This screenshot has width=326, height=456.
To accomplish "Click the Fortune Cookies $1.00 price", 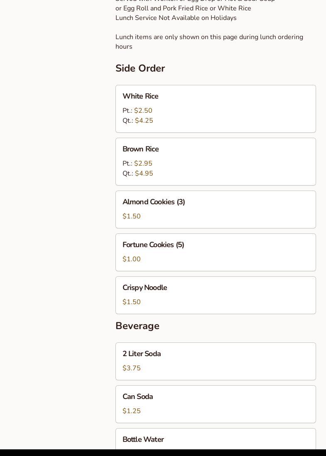I will (x=132, y=259).
